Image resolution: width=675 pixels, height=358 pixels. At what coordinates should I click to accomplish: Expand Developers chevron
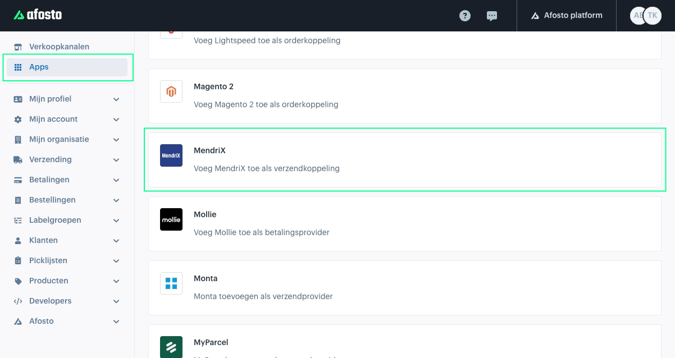116,301
